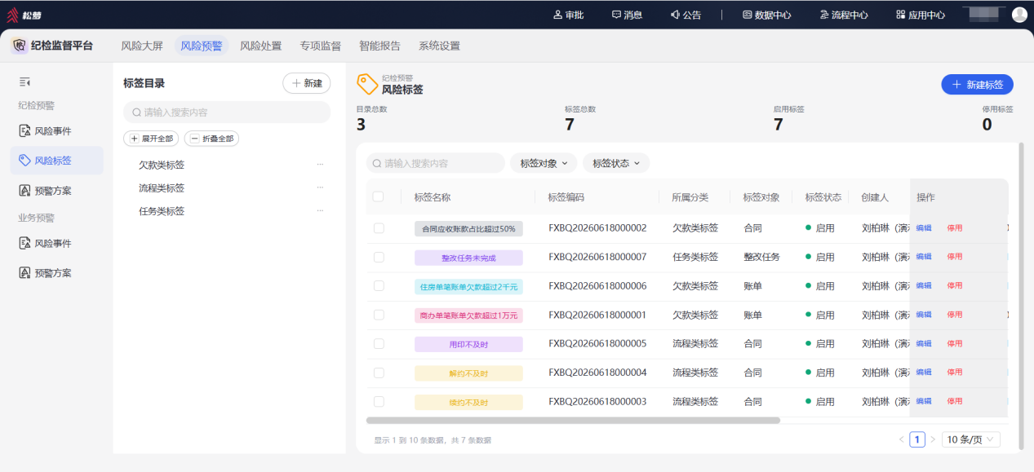
Task: Click 新建 in the 标签目录 panel
Action: (307, 82)
